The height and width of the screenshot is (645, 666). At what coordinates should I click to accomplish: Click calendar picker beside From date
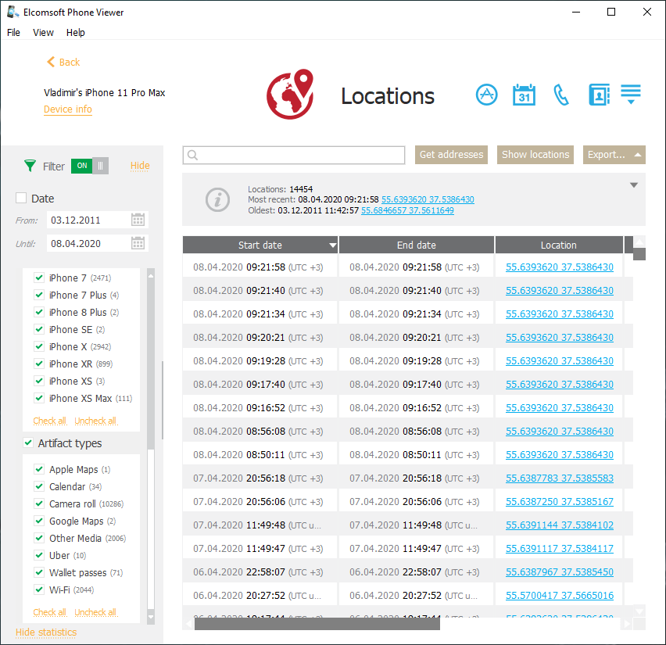pyautogui.click(x=138, y=220)
